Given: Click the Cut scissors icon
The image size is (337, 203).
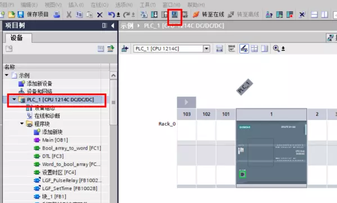Looking at the screenshot, I should click(x=69, y=15).
